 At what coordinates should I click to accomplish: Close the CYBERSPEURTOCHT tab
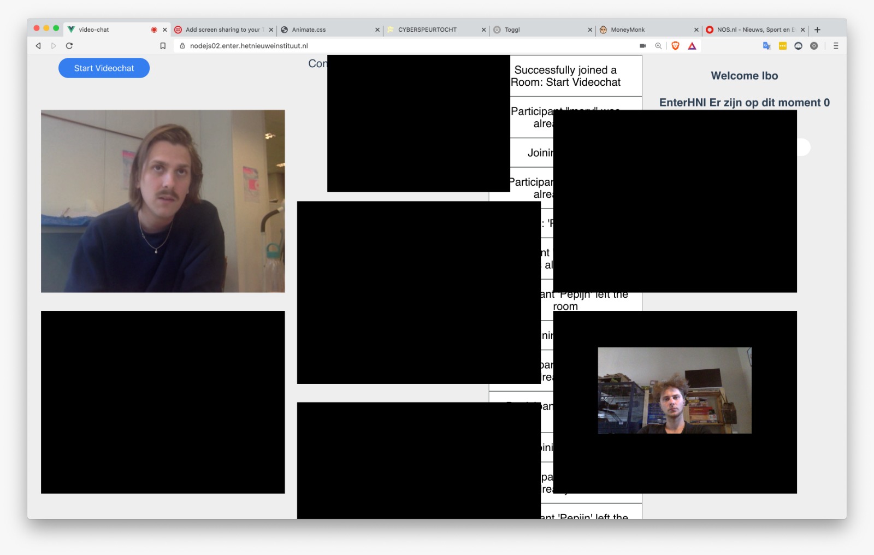coord(483,29)
